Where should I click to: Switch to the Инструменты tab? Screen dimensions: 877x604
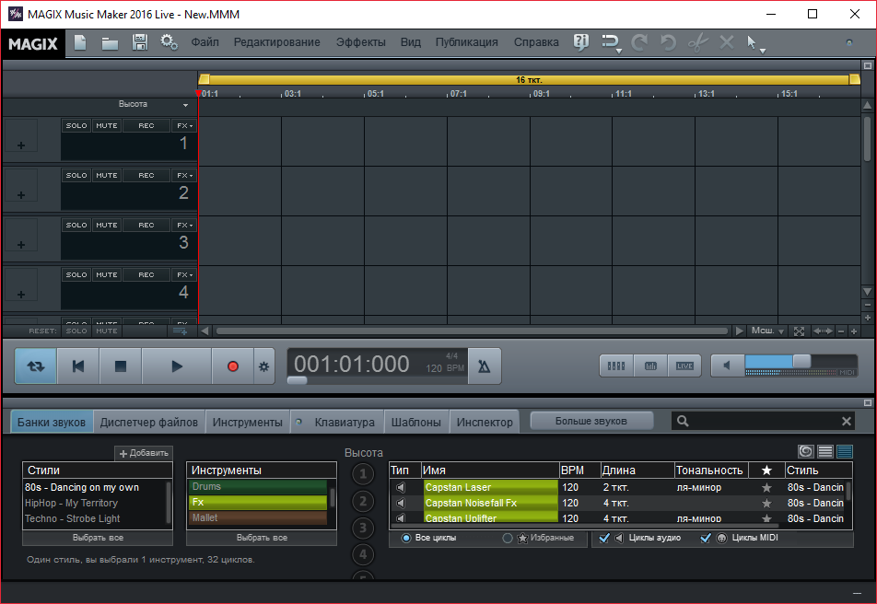coord(247,423)
